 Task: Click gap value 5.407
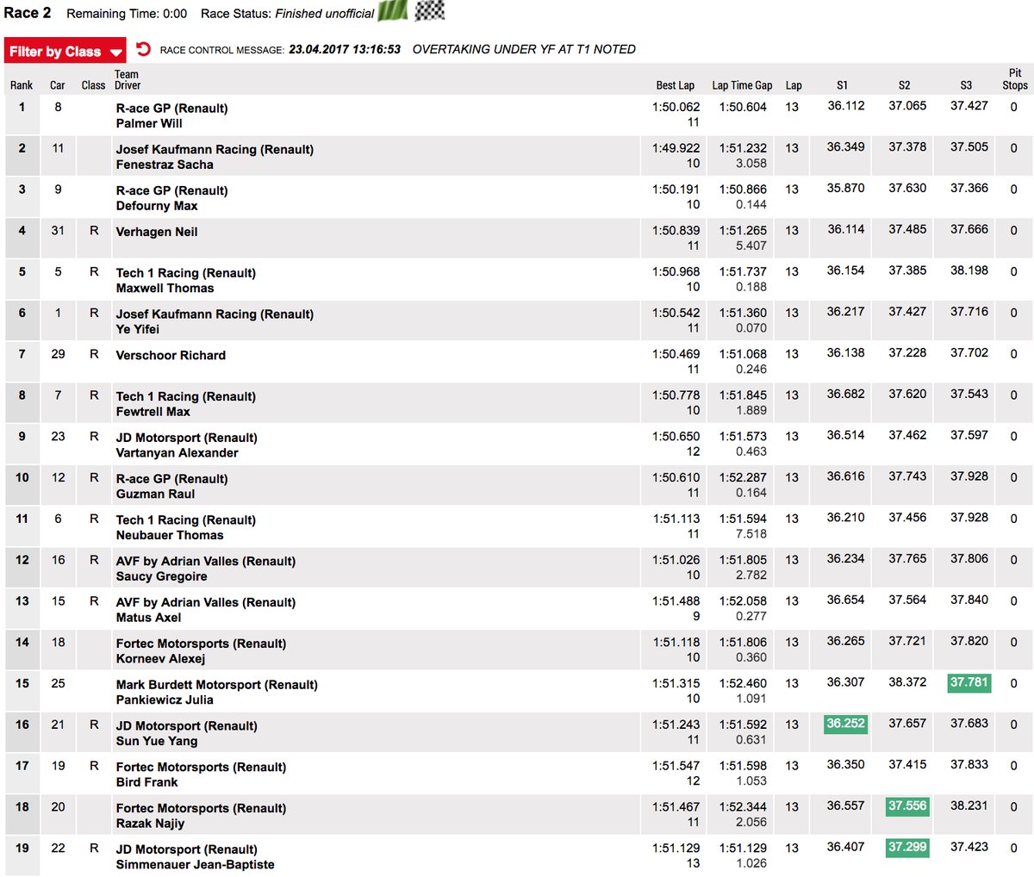point(751,246)
